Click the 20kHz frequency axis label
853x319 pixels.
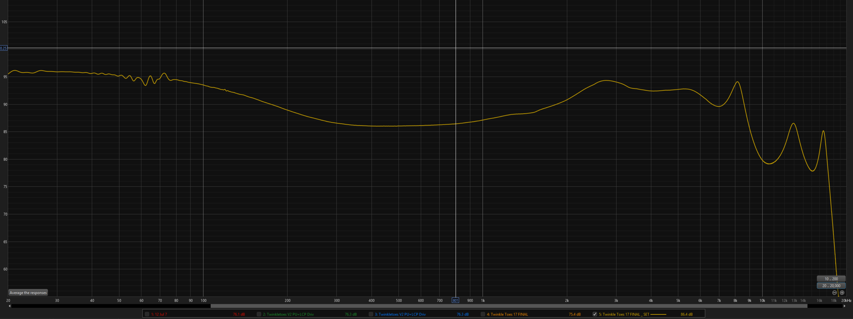click(x=846, y=301)
